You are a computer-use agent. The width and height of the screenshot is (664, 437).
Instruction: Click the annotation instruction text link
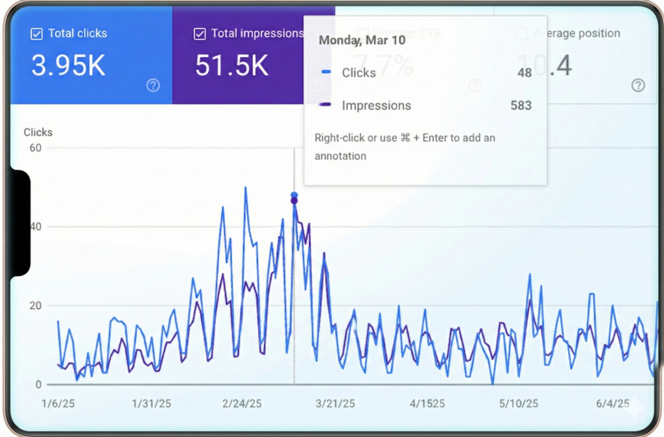[405, 146]
